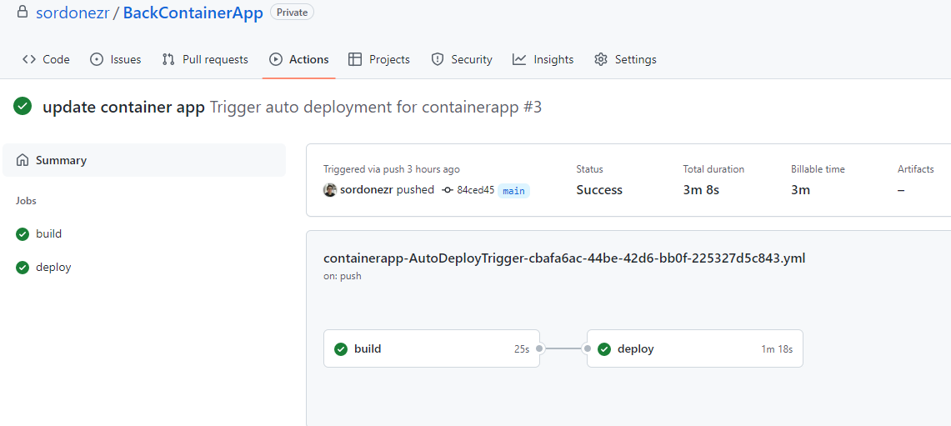Click the build 25s duration

tap(522, 349)
